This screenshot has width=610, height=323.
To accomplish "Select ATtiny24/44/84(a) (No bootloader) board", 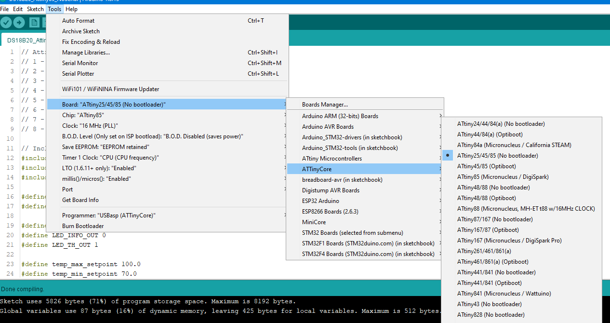I will (522, 124).
